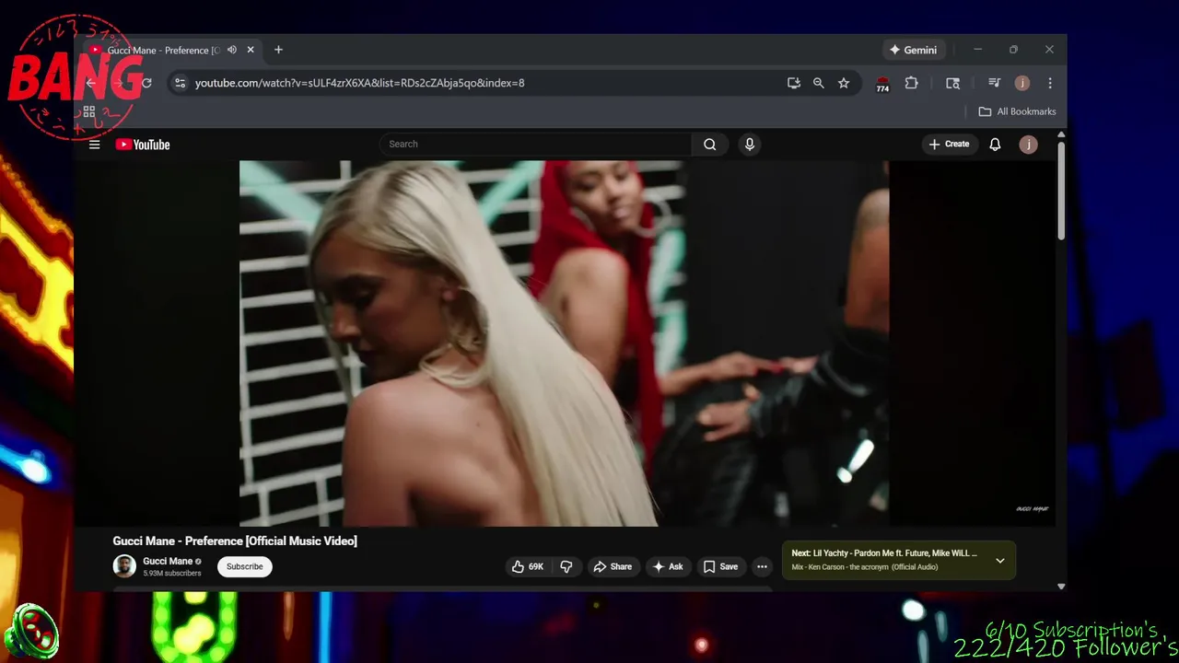Open All Bookmarks folder
The width and height of the screenshot is (1179, 663).
click(x=1017, y=111)
